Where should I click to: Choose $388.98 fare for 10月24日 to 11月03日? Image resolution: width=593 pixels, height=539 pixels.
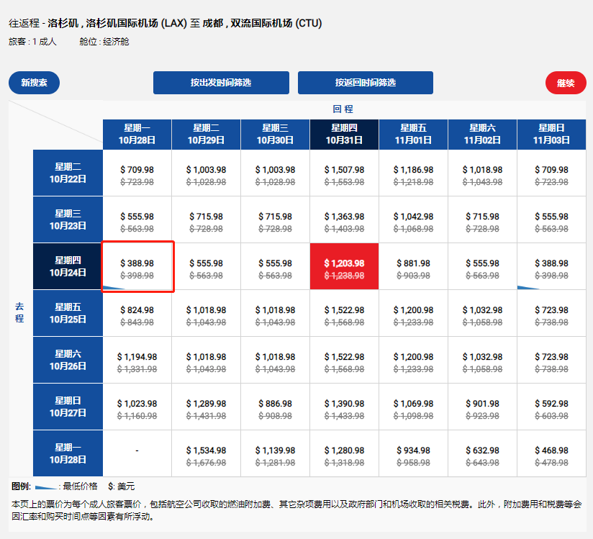coord(551,266)
